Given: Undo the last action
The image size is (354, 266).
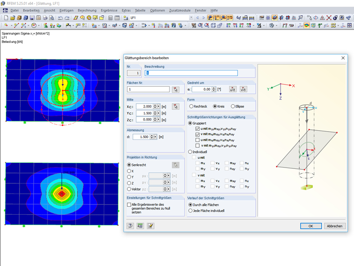Looking at the screenshot, I should pos(60,18).
